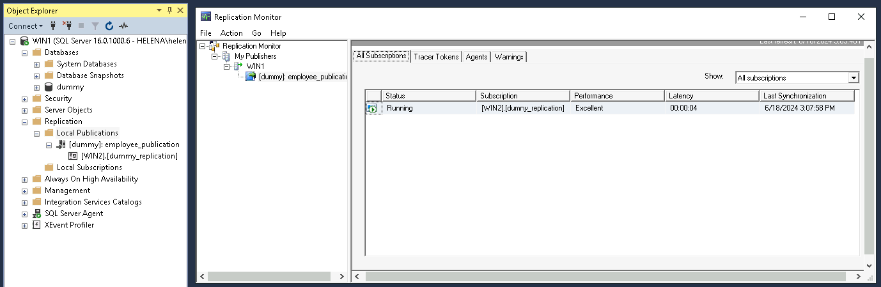Expand the Security folder node
Viewport: 881px width, 287px height.
[24, 98]
